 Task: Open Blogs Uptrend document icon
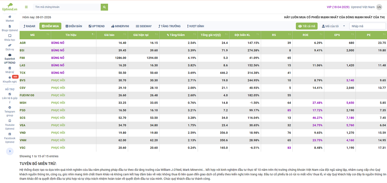click(10, 26)
